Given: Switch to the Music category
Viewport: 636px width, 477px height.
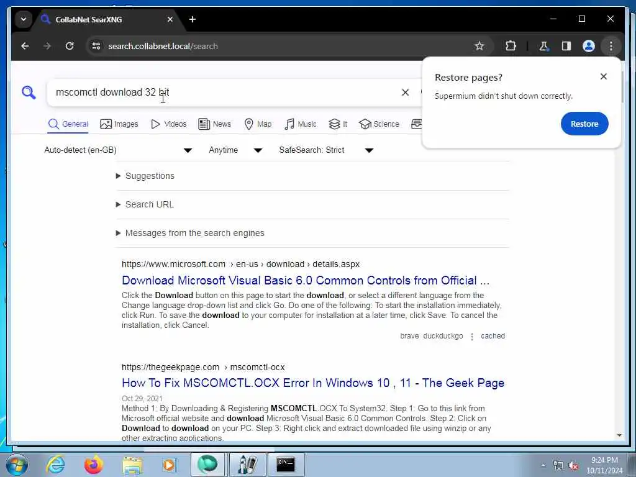Looking at the screenshot, I should click(x=301, y=124).
